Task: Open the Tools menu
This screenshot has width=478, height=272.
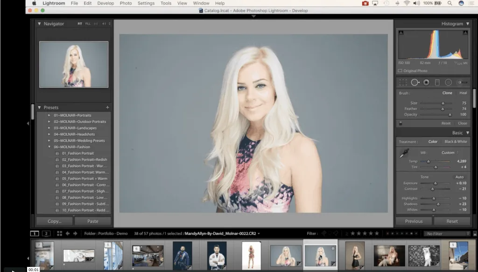Action: point(166,3)
